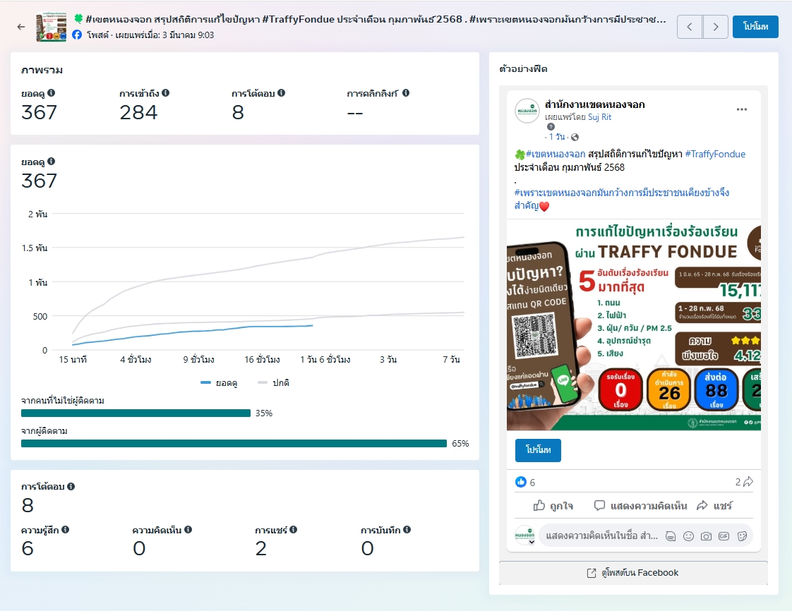
Task: Open the Traffy Fondue infographic image
Action: (x=634, y=325)
